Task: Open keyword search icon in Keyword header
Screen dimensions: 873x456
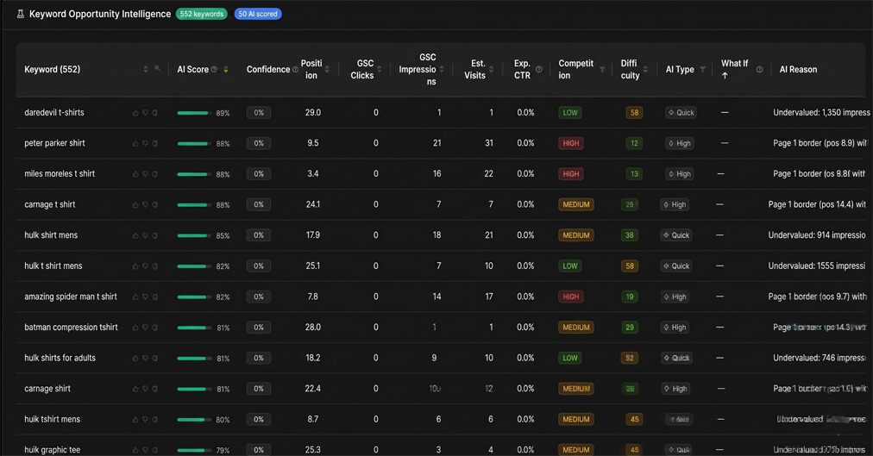Action: pos(158,69)
